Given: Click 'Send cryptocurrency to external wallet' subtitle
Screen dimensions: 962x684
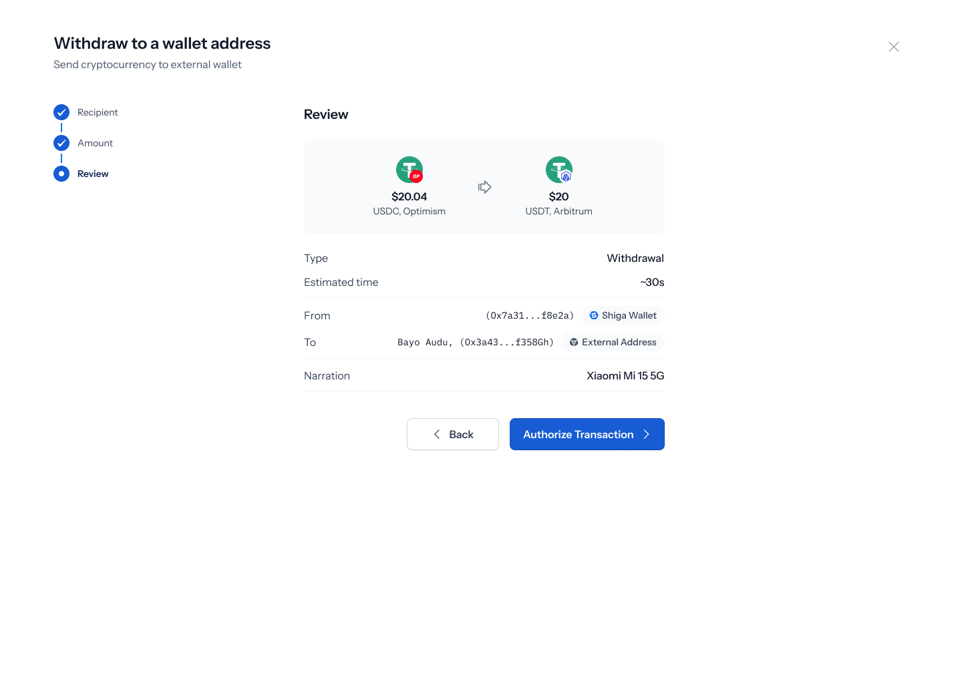Looking at the screenshot, I should pyautogui.click(x=148, y=64).
